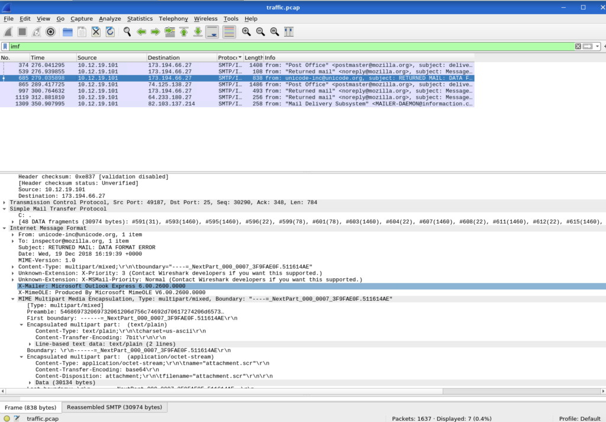
Task: Open Capture options gear icon
Action: tap(50, 32)
